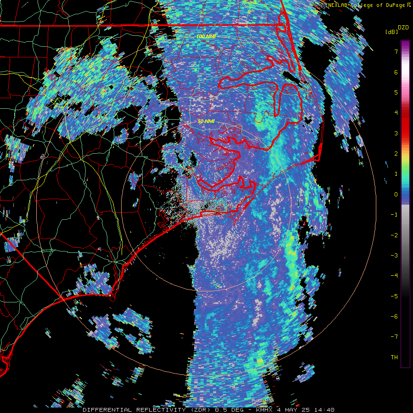Image resolution: width=413 pixels, height=413 pixels.
Task: Click the 1 label on the color scale
Action: coord(396,174)
